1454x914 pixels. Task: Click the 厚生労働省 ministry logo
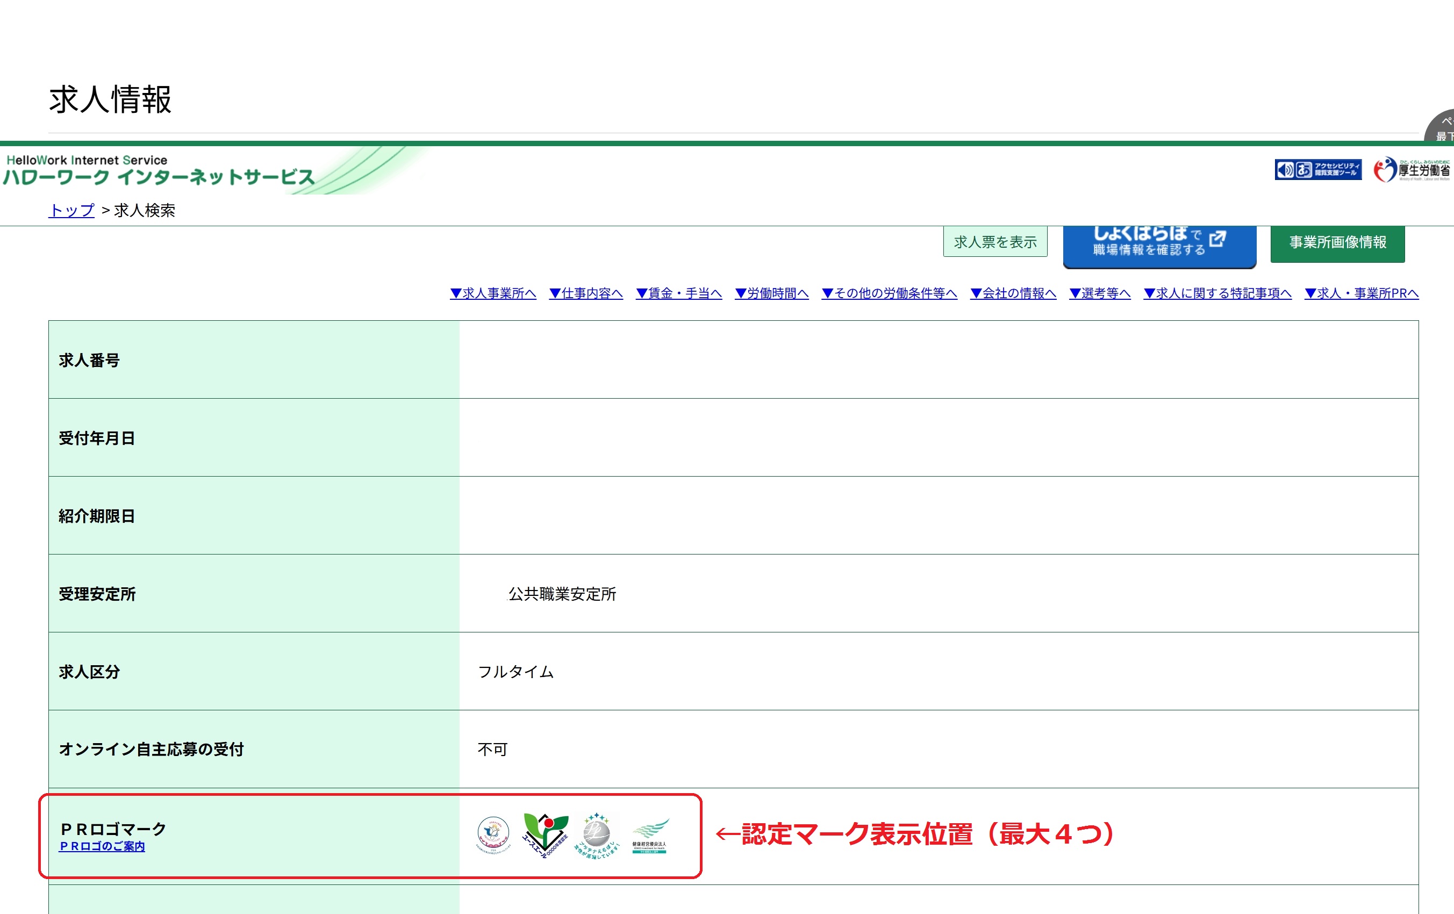click(x=1412, y=170)
